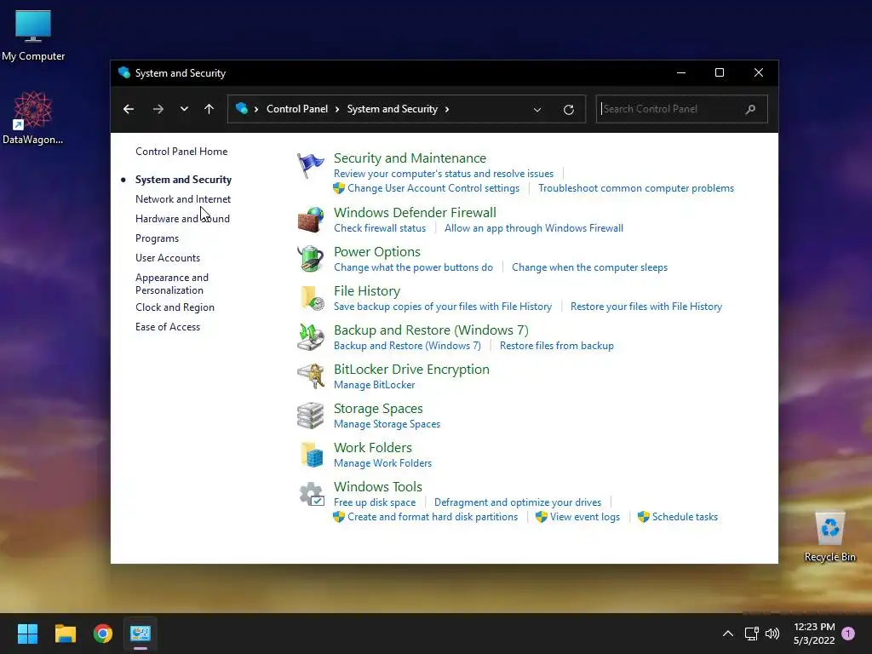Open Change User Account Control settings

[x=433, y=188]
